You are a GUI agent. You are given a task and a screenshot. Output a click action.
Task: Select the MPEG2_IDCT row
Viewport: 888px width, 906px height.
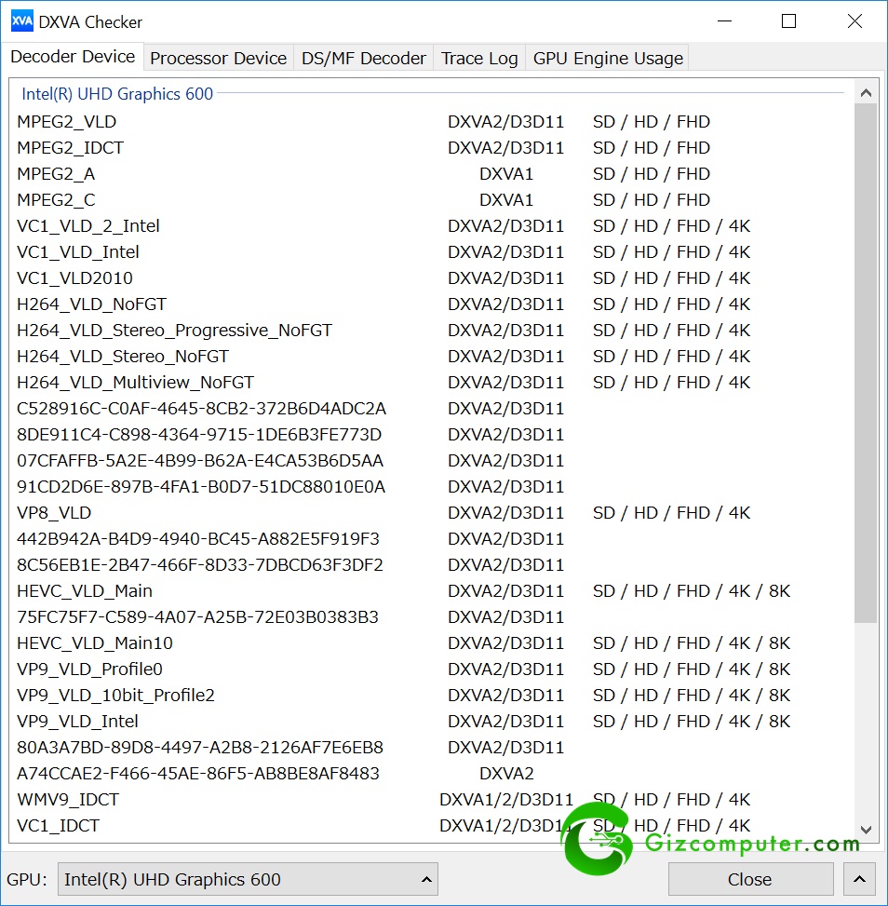tap(430, 148)
